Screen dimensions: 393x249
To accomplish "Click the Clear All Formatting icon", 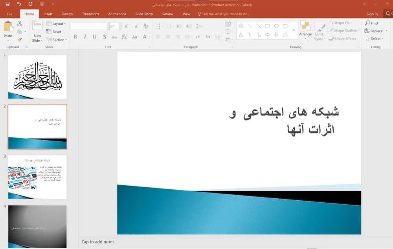I will click(146, 26).
